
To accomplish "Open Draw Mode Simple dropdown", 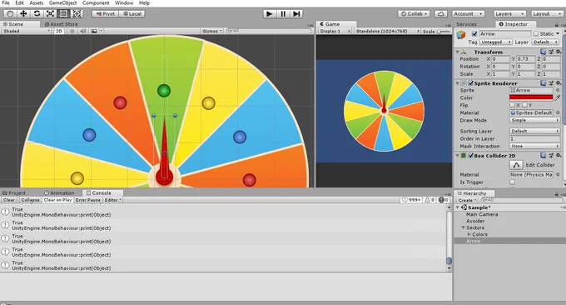I will coord(534,120).
